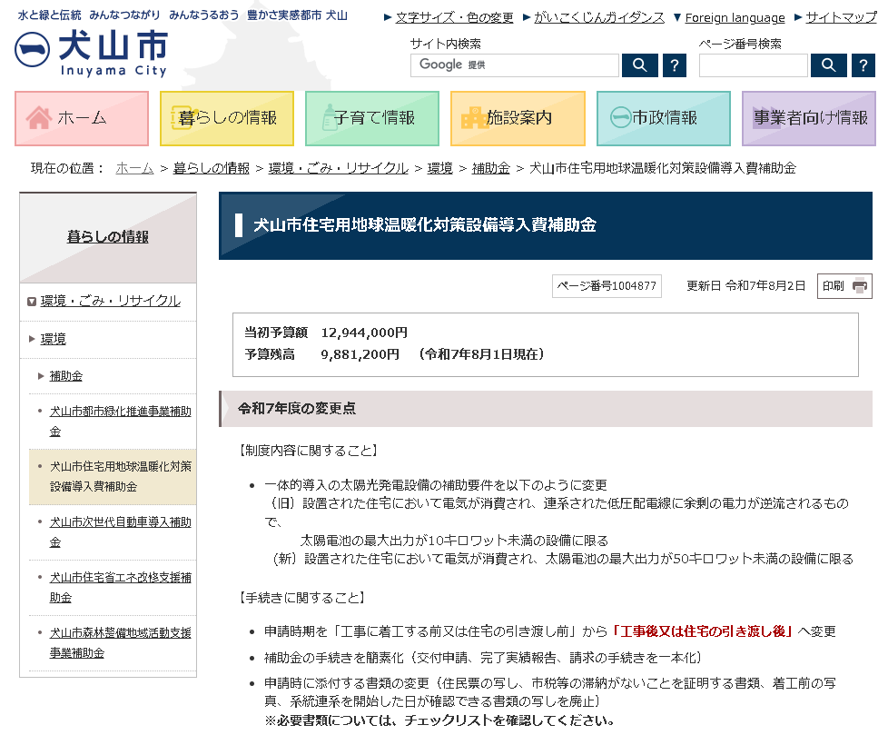This screenshot has height=745, width=888.
Task: Click 環境 in breadcrumb
Action: click(440, 168)
